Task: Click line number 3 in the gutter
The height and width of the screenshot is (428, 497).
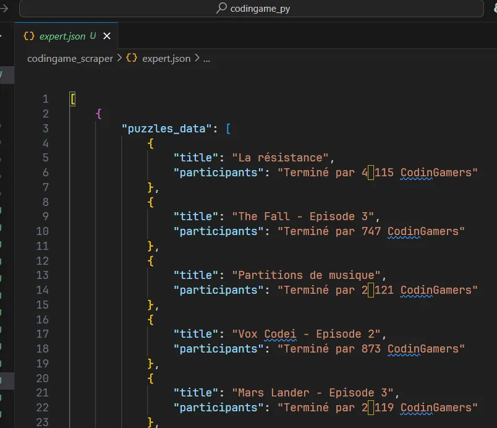Action: tap(46, 129)
